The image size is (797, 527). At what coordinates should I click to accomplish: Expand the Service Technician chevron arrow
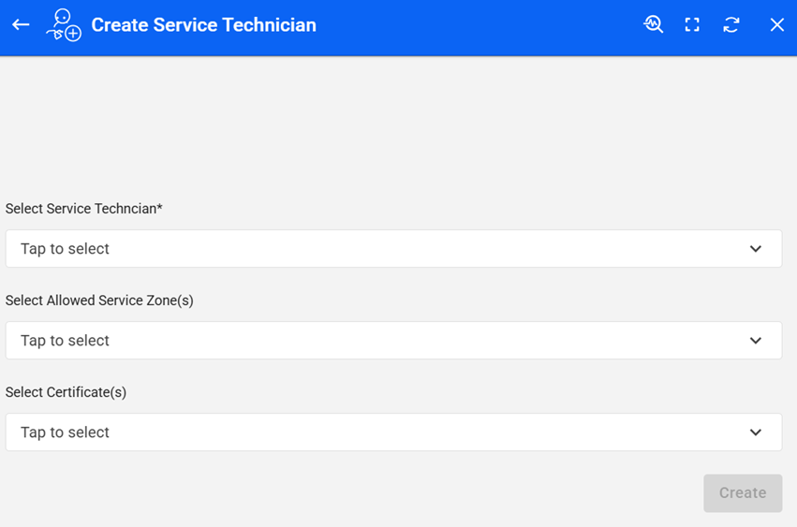(756, 249)
